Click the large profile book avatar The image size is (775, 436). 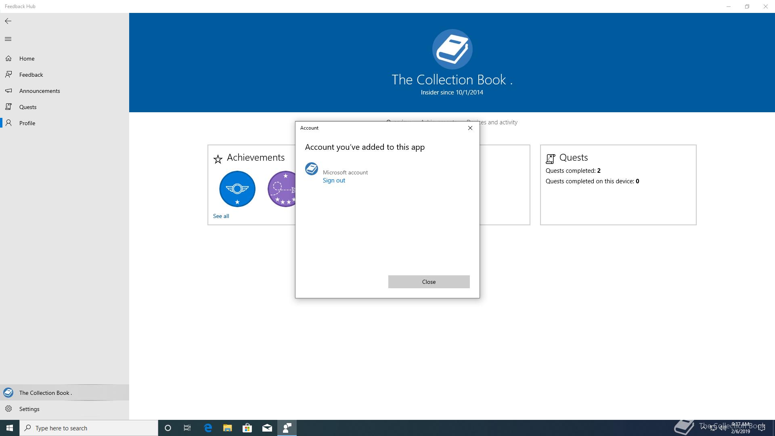tap(452, 49)
